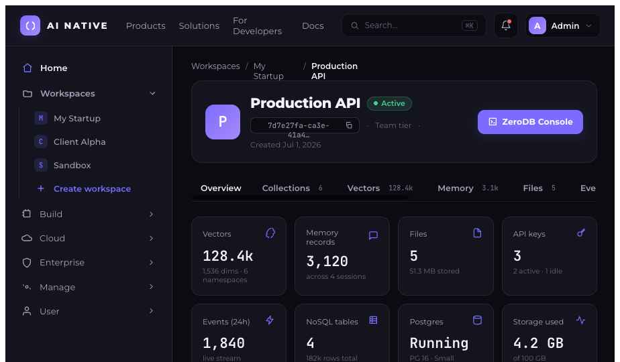The height and width of the screenshot is (362, 620).
Task: Click the Postgres database icon
Action: pos(477,320)
